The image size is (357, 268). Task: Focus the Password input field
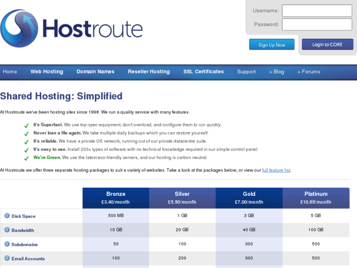pos(317,24)
